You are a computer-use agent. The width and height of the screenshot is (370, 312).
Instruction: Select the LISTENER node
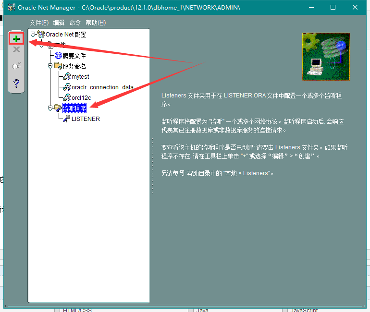(x=86, y=119)
